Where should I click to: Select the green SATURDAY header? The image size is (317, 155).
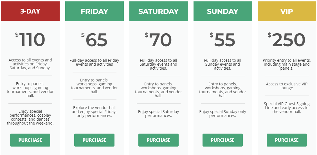point(159,11)
